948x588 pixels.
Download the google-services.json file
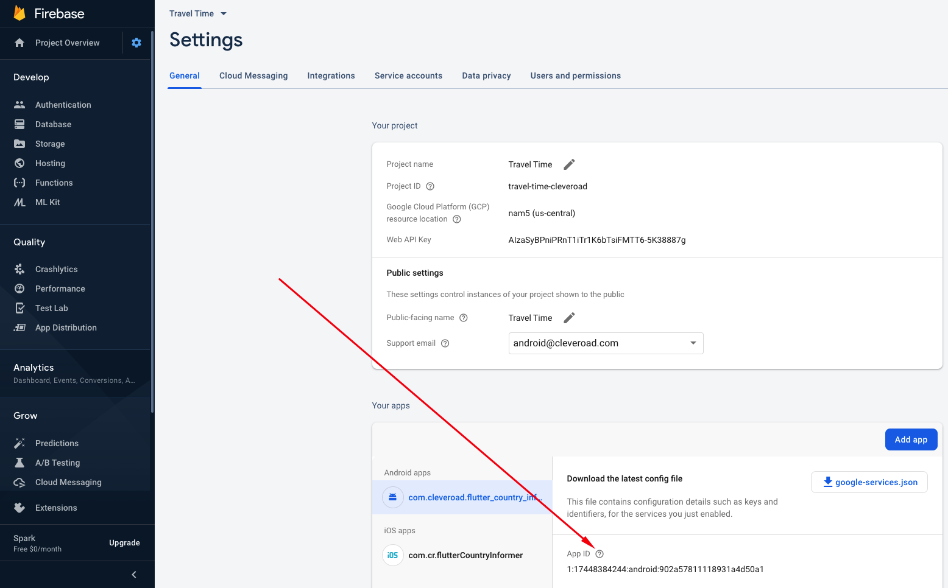(869, 482)
